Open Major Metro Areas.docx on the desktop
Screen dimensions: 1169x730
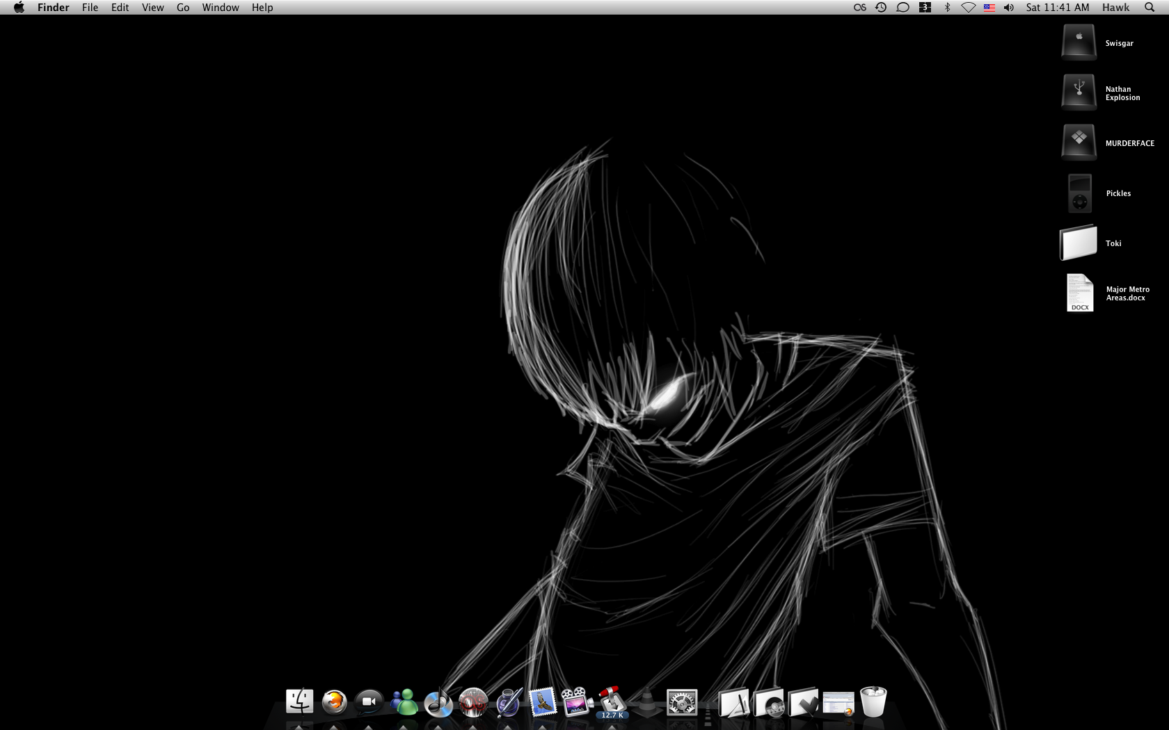1079,293
